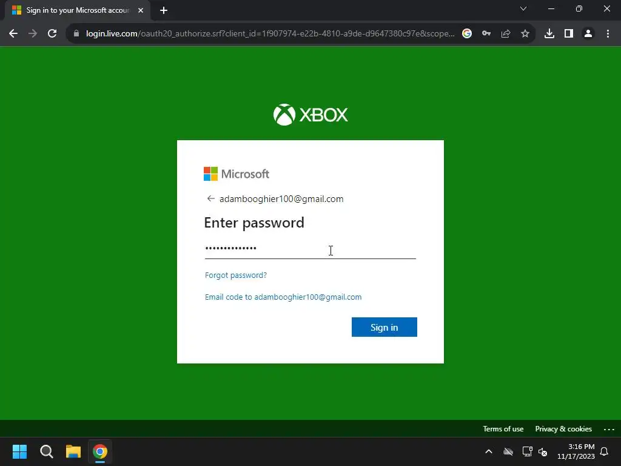This screenshot has width=621, height=466.
Task: Click the Chrome forward navigation arrow
Action: [x=33, y=34]
